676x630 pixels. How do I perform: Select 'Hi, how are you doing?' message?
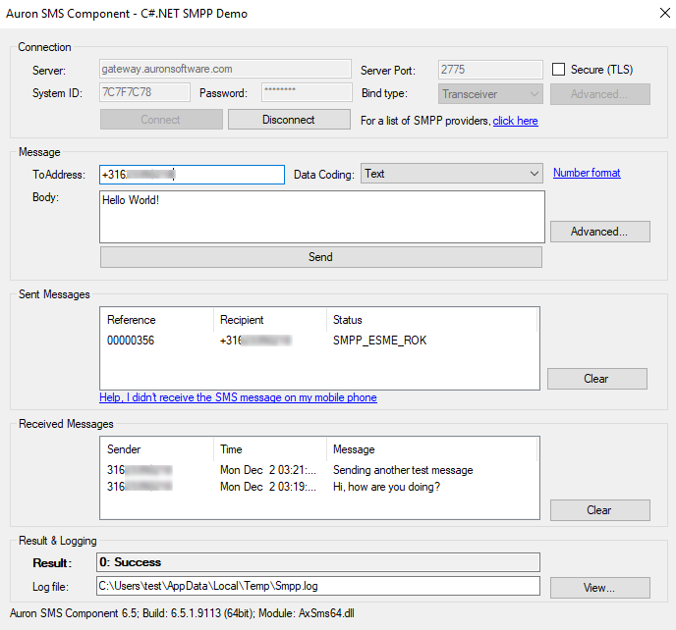(x=386, y=486)
